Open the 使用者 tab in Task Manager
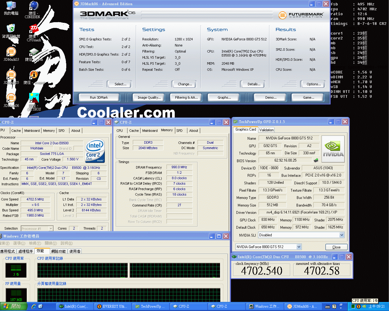This screenshot has height=311, width=389. coord(75,251)
